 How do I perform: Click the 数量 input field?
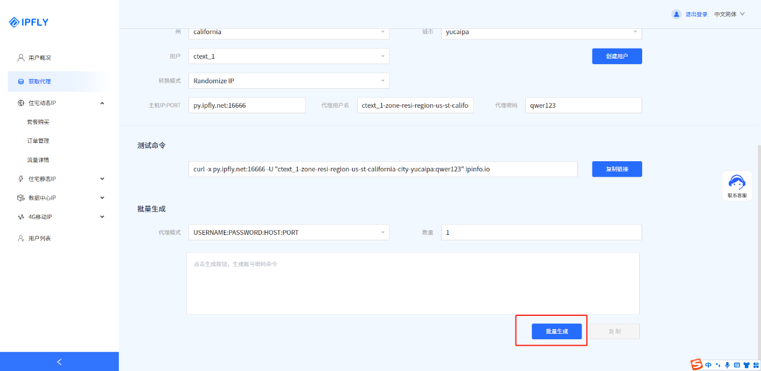click(541, 233)
